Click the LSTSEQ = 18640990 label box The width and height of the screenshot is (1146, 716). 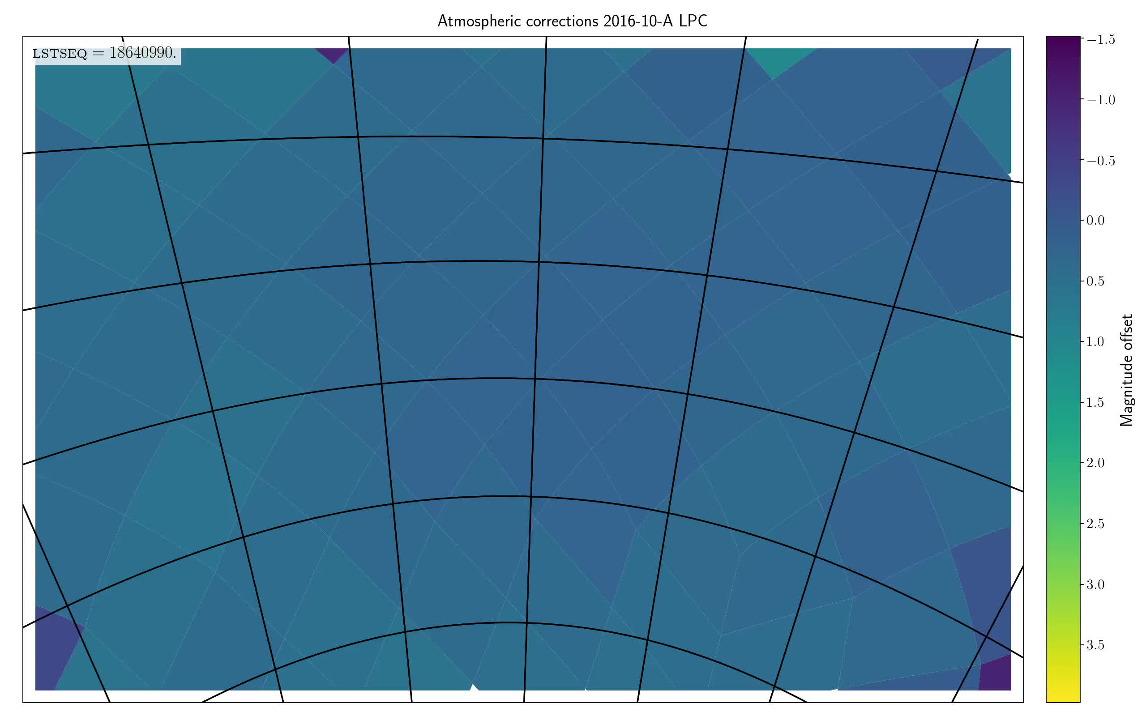(x=105, y=54)
